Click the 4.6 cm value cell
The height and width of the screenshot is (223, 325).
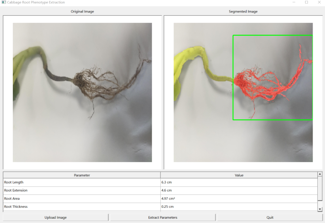click(x=239, y=190)
